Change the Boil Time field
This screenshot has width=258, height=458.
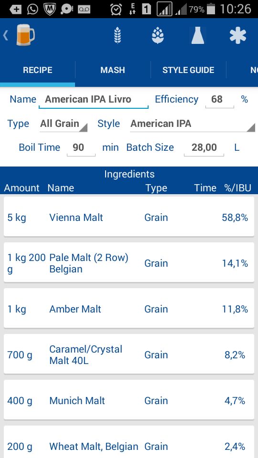coord(81,147)
